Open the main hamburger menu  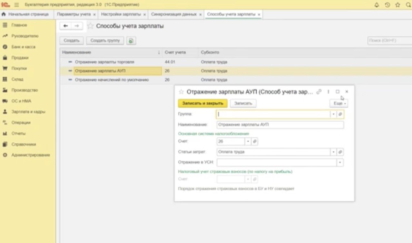pos(17,5)
